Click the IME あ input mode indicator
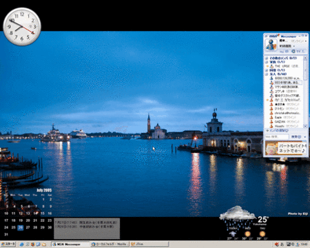The width and height of the screenshot is (310, 248). point(282,244)
